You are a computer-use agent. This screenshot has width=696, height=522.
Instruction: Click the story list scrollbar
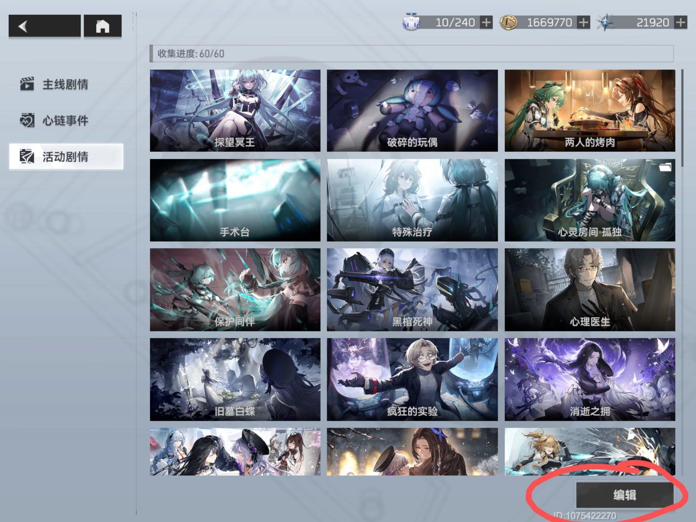click(x=682, y=118)
